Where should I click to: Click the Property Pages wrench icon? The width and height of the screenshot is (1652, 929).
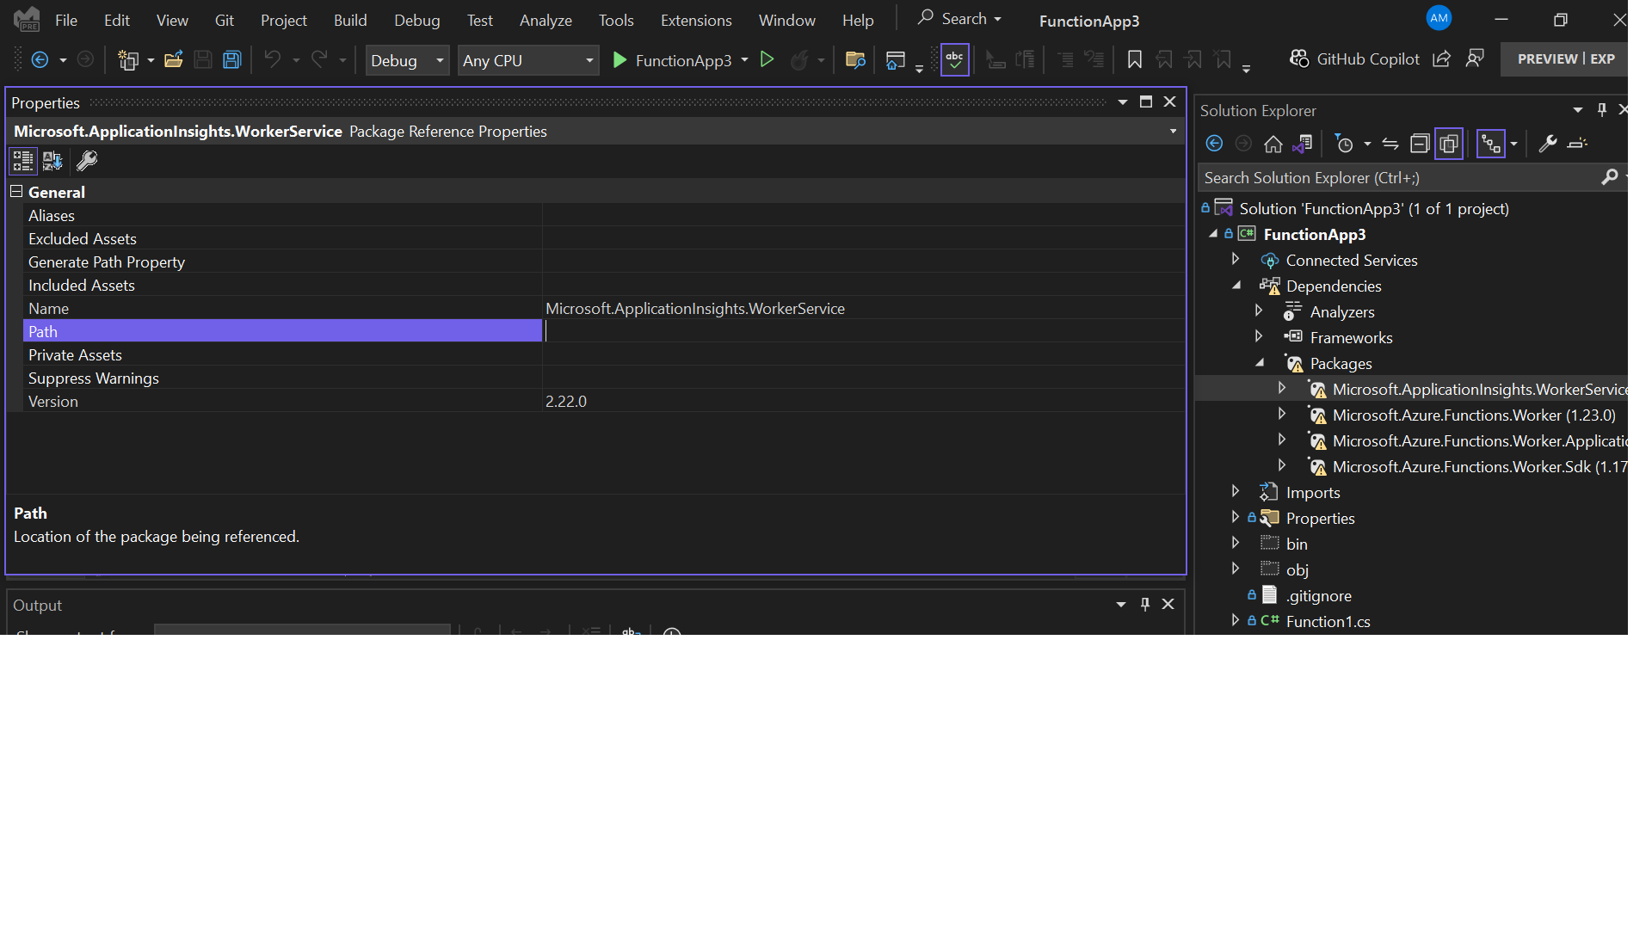click(87, 161)
